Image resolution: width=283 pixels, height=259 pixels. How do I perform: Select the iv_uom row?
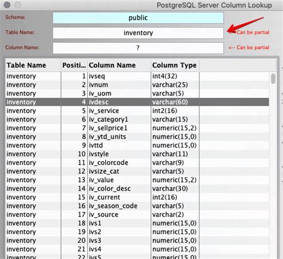click(137, 93)
